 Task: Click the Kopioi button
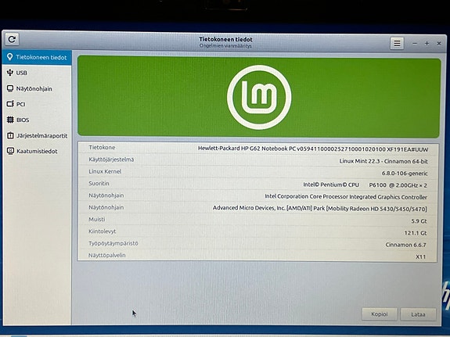[x=380, y=314]
